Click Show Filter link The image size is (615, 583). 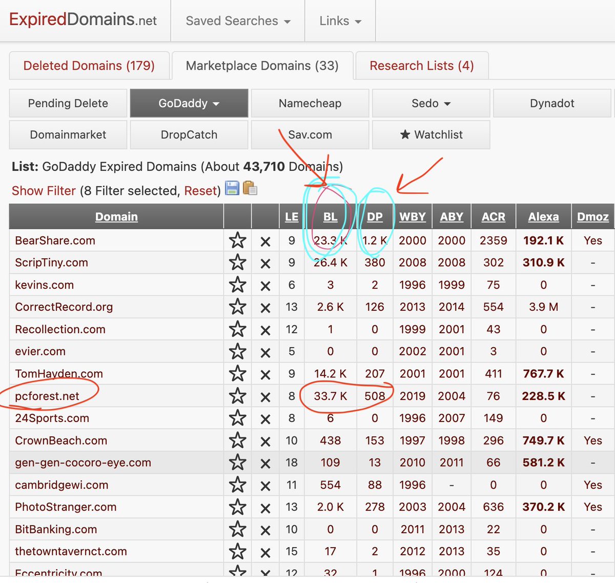pos(44,191)
